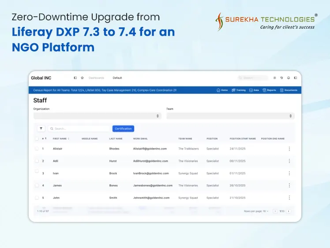Open the Rows per page dropdown

click(x=256, y=211)
